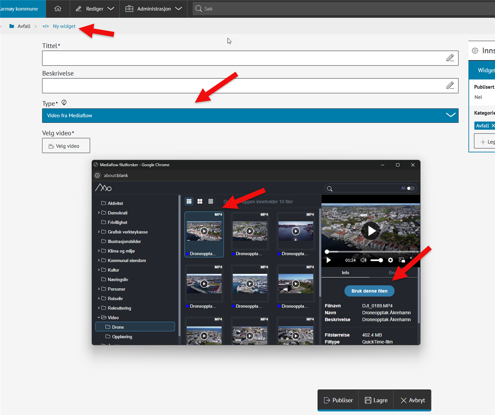This screenshot has height=415, width=495.
Task: Open the Administrasjon menu
Action: [153, 9]
